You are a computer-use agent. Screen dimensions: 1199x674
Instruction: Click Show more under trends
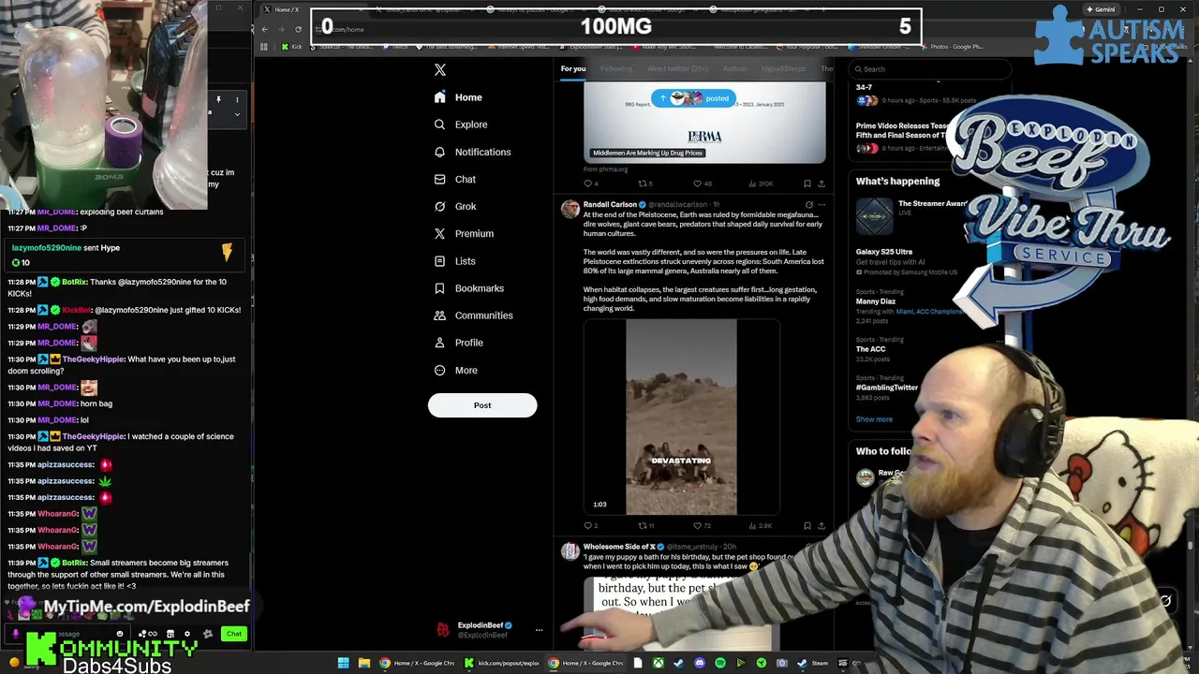point(874,419)
